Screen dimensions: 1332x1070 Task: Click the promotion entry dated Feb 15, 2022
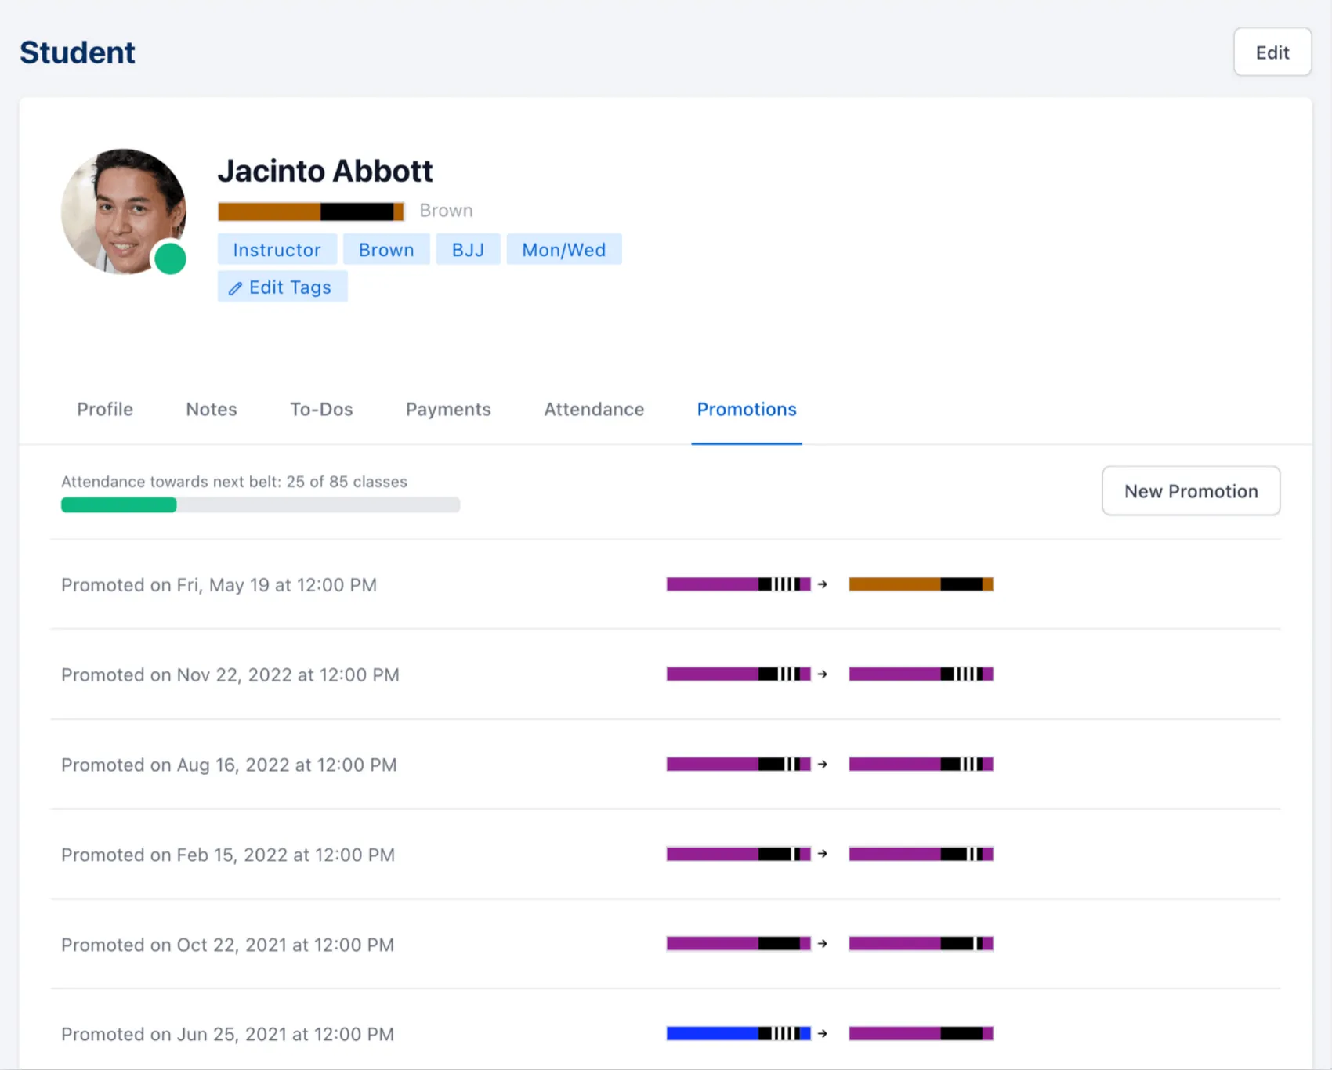pos(227,854)
